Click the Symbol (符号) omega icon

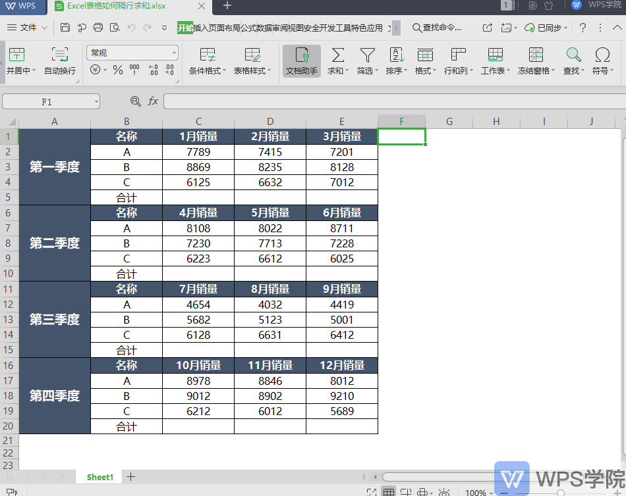pos(602,55)
